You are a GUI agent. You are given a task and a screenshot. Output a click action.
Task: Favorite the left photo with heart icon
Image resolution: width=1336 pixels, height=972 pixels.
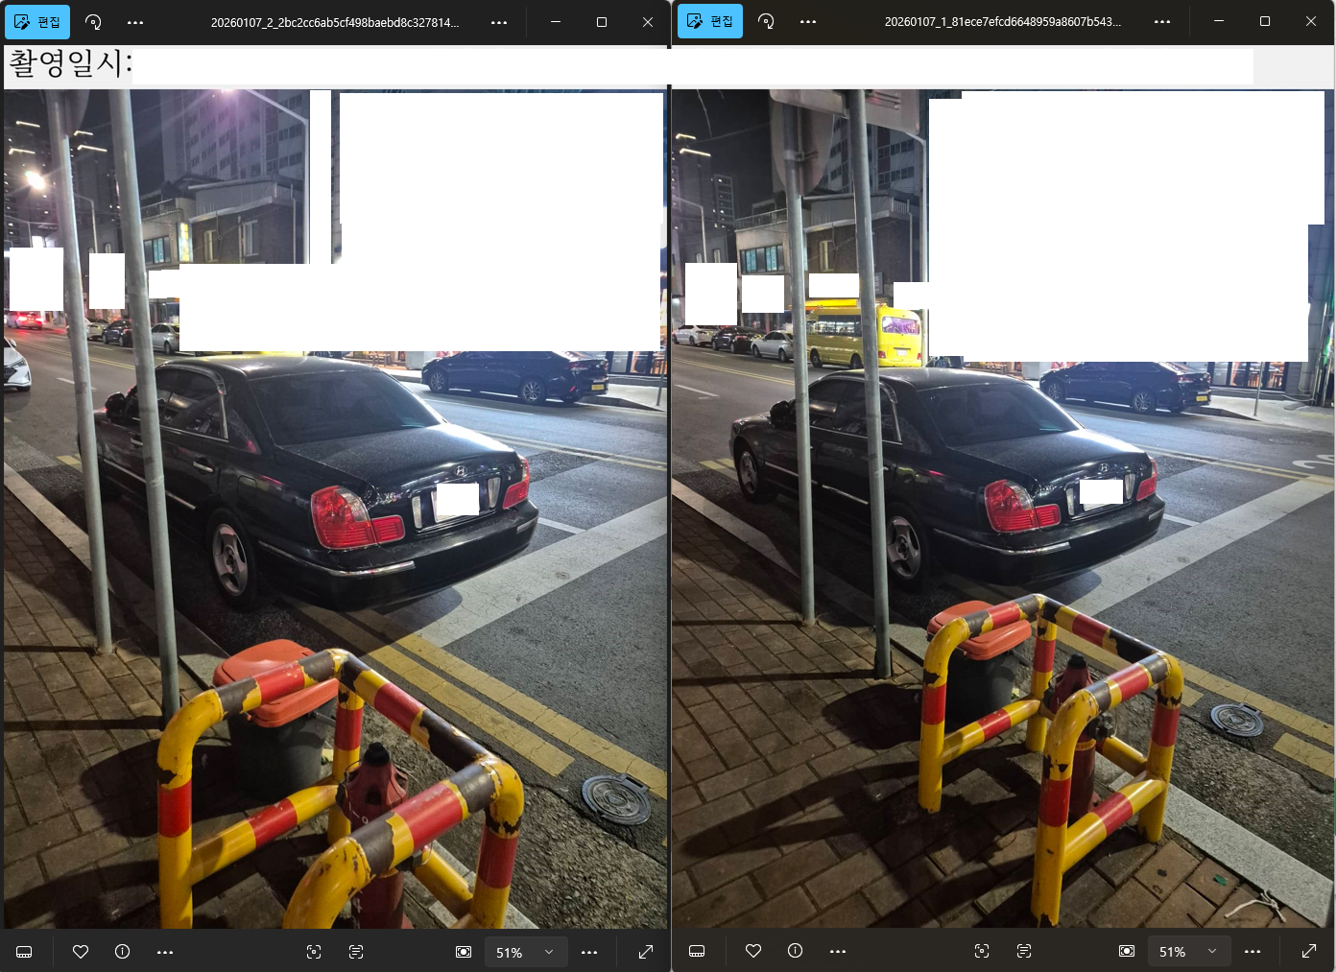click(x=81, y=952)
